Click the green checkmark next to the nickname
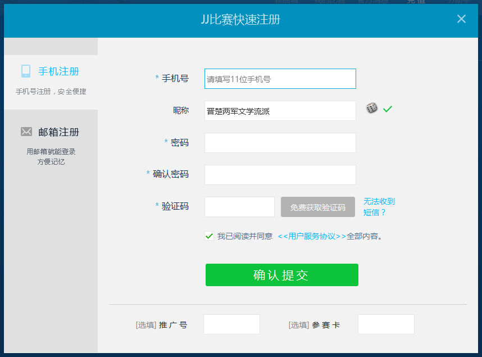The width and height of the screenshot is (482, 357). pos(388,109)
